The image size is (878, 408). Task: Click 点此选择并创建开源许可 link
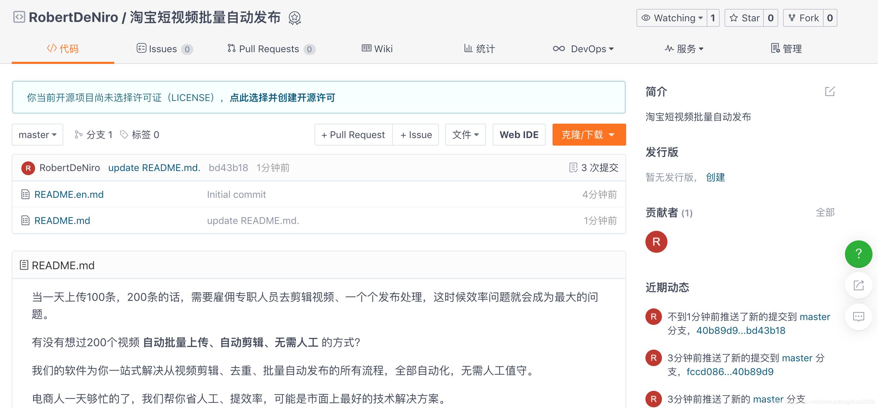click(282, 98)
